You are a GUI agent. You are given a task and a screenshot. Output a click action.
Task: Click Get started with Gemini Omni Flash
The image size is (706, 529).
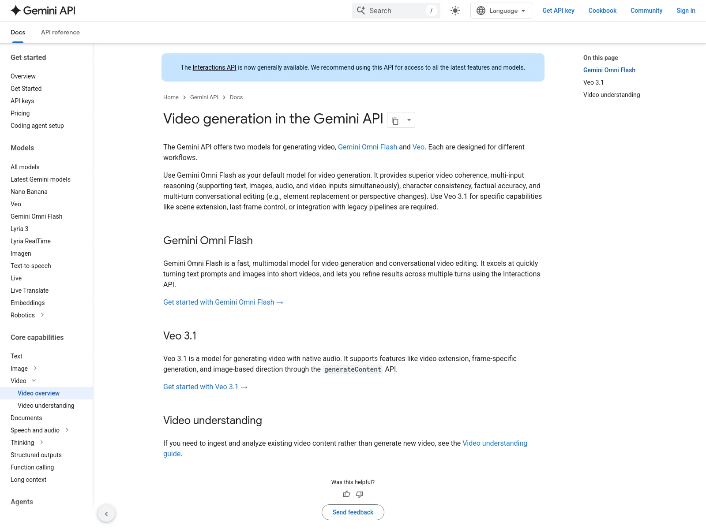223,302
